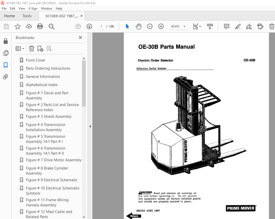The width and height of the screenshot is (275, 219).
Task: Zoom out with minus icon
Action: pyautogui.click(x=149, y=27)
